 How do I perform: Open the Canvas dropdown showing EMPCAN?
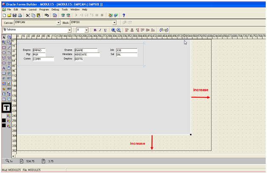point(59,22)
